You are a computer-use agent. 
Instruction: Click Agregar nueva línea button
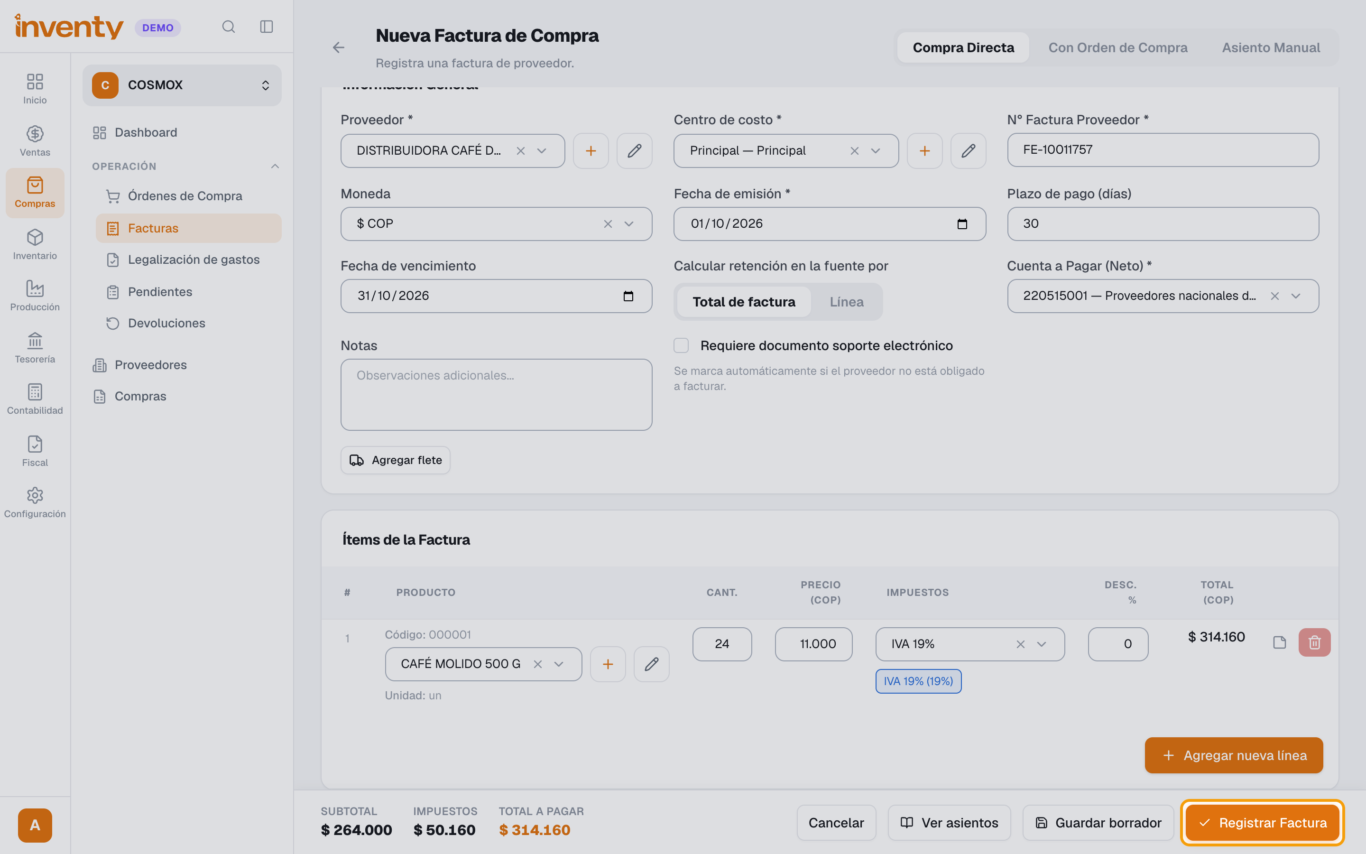pyautogui.click(x=1234, y=756)
